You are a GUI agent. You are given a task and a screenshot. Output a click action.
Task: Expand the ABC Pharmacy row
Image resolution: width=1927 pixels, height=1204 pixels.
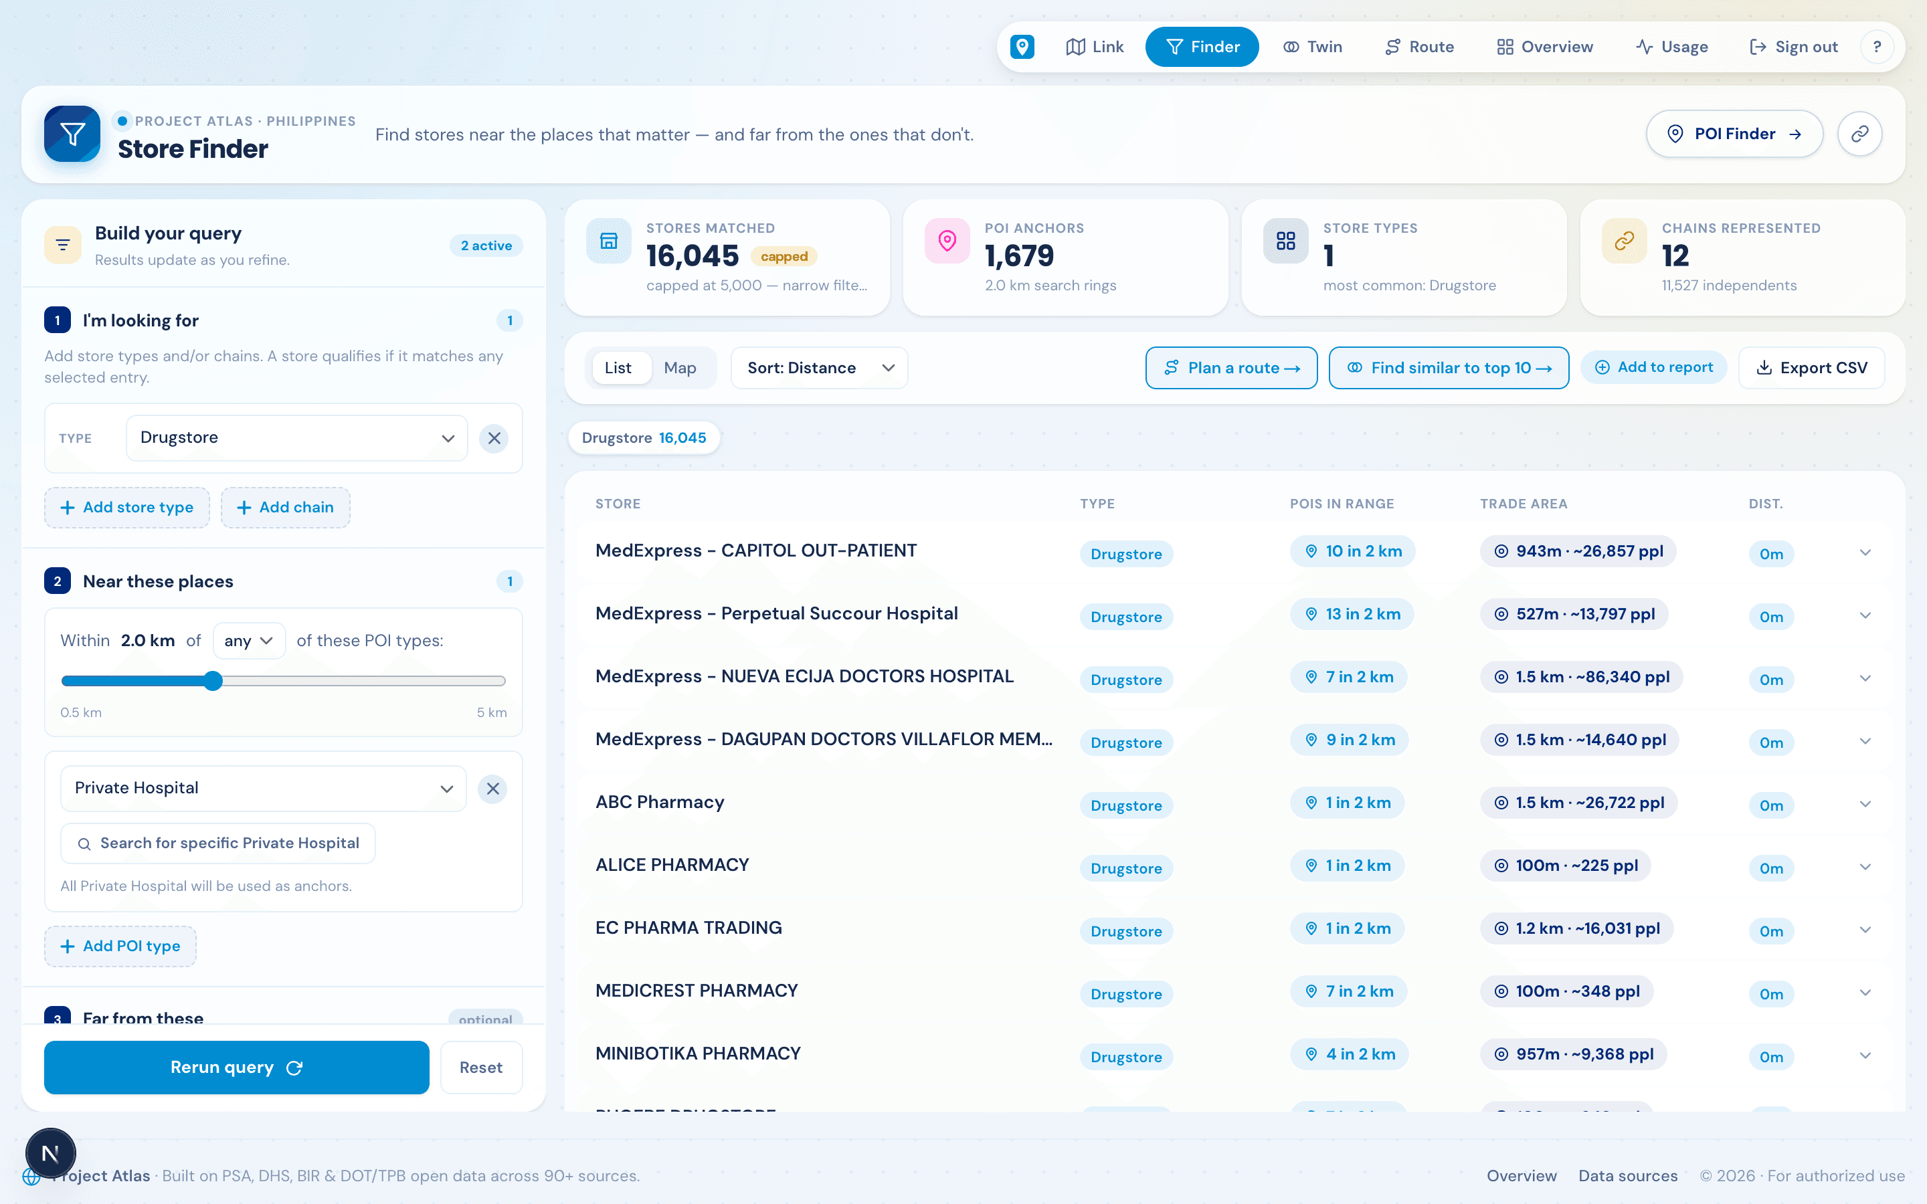(x=1865, y=804)
